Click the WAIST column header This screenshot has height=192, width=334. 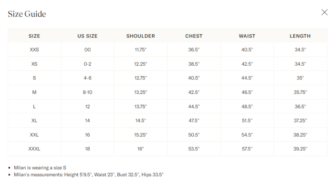click(247, 36)
